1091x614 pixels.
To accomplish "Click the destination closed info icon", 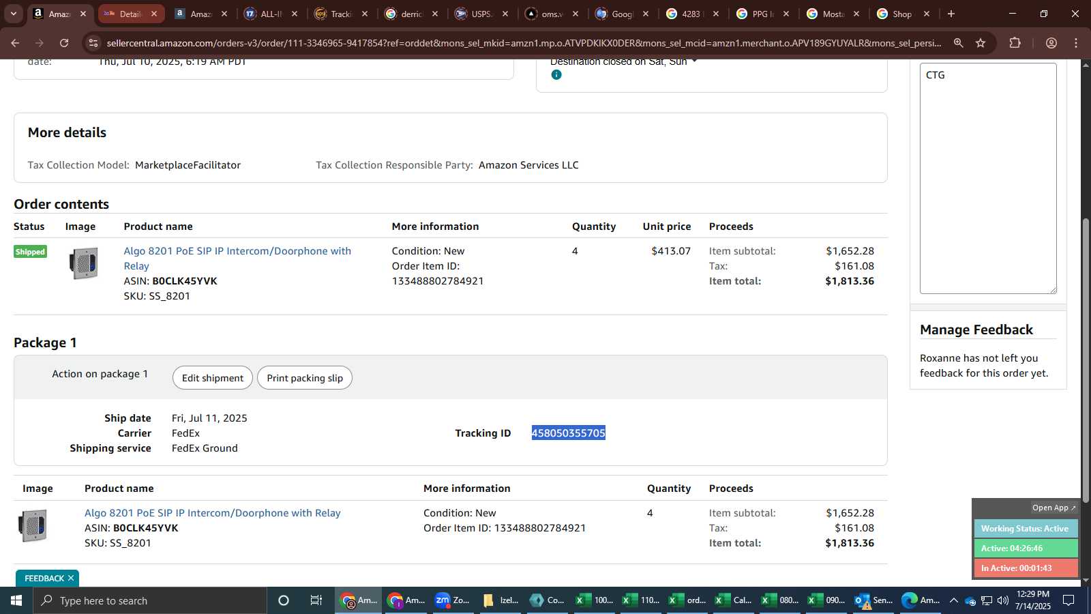I will click(x=556, y=75).
